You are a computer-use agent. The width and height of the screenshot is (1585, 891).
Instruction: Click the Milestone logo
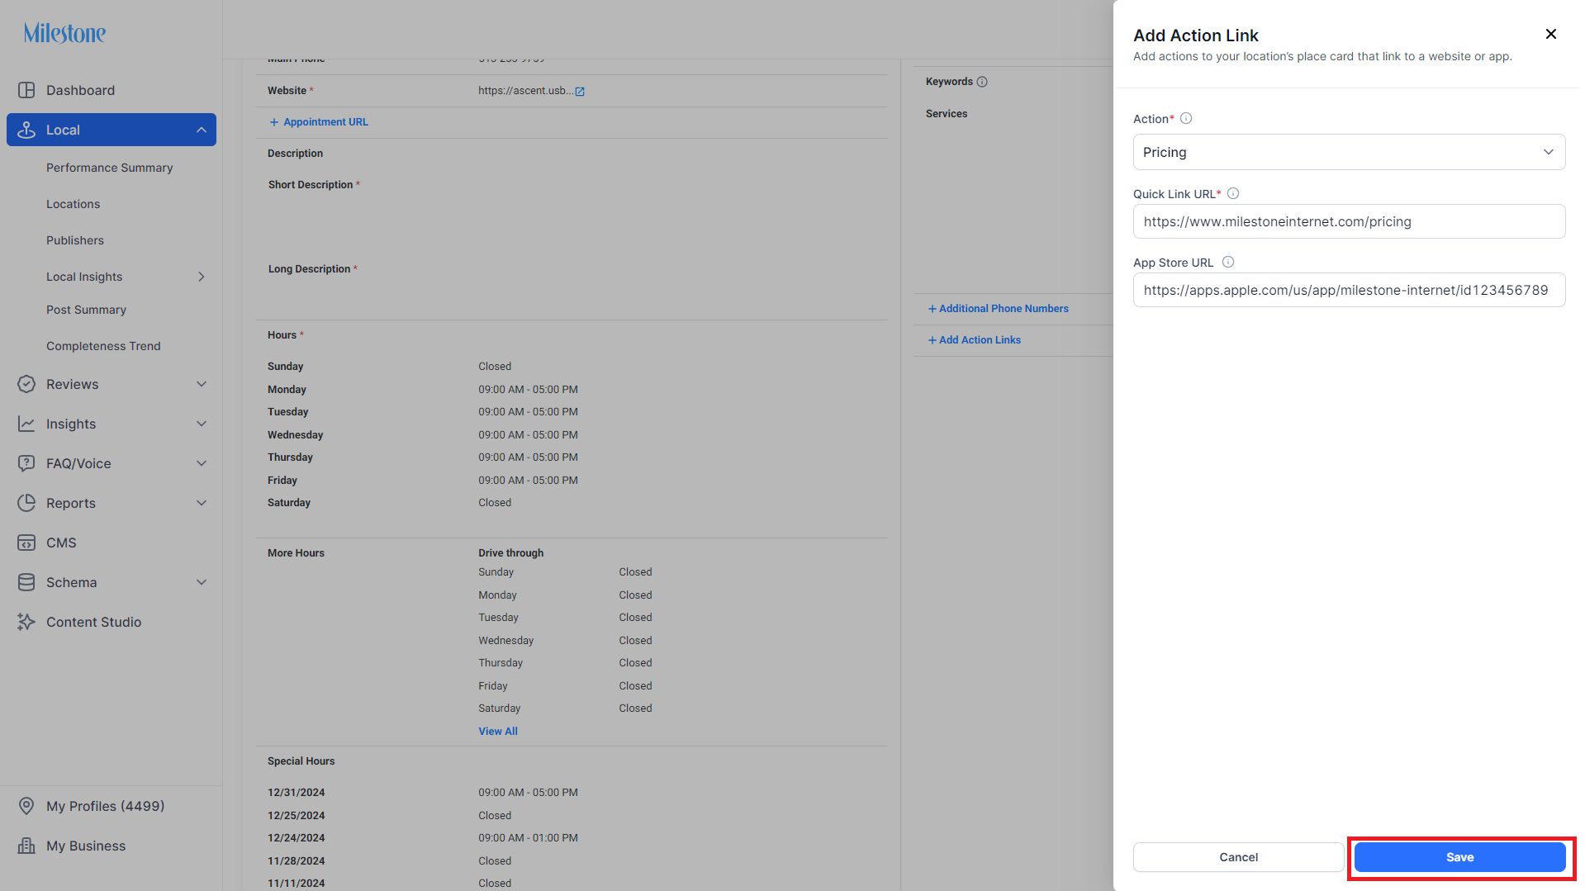click(64, 33)
